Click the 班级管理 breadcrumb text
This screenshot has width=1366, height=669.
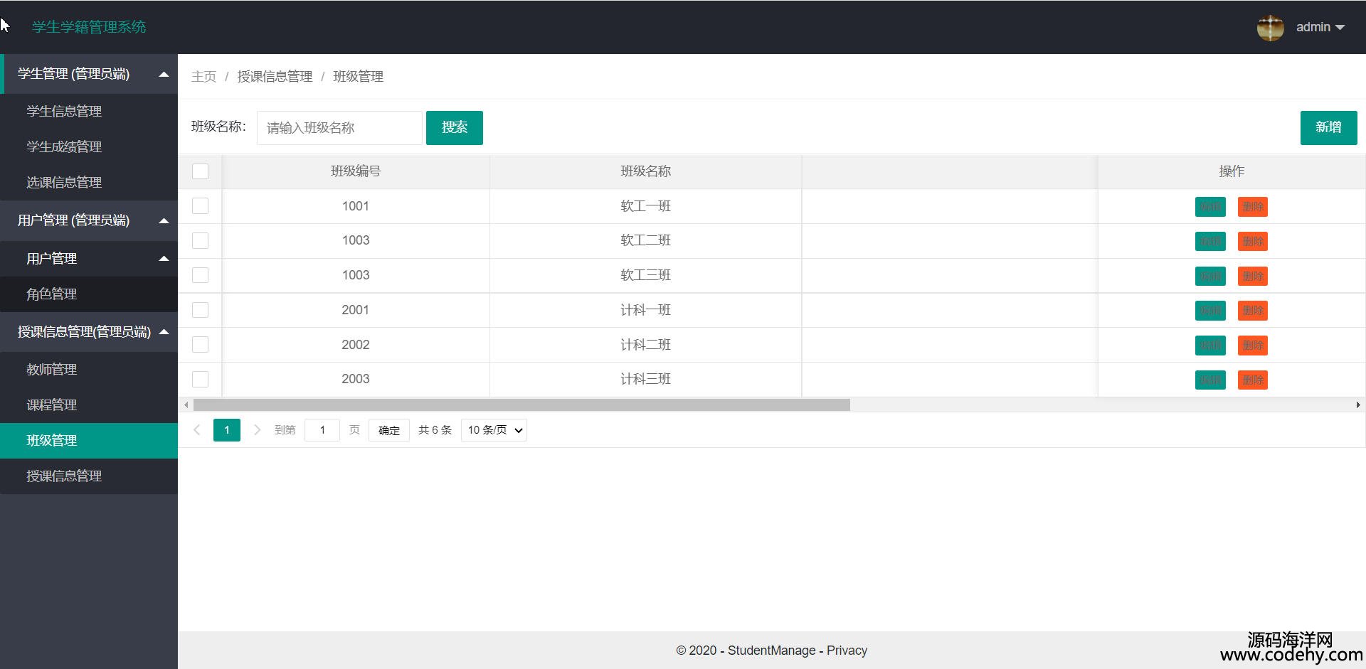coord(358,77)
